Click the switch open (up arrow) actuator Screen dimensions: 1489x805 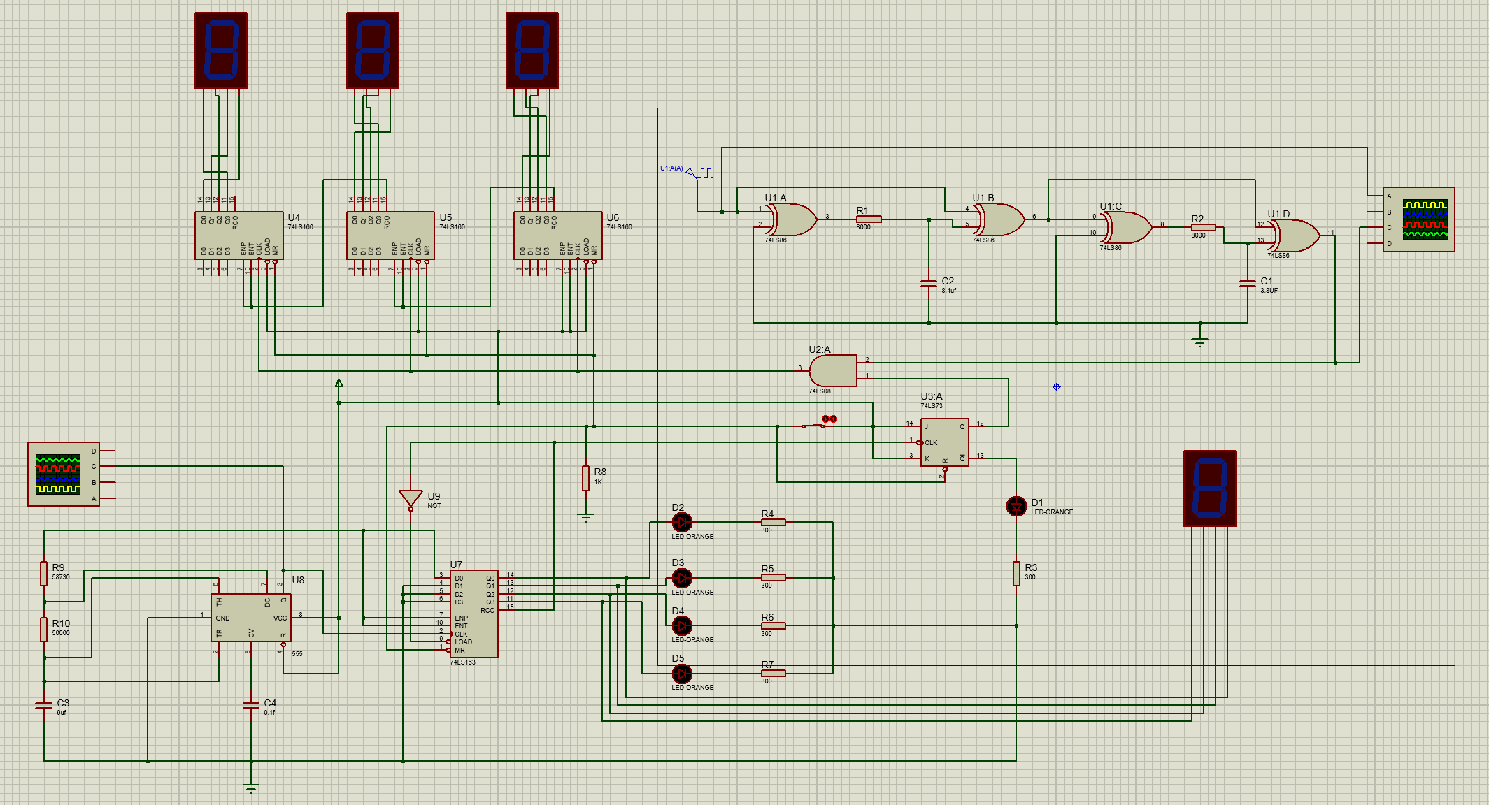click(833, 419)
